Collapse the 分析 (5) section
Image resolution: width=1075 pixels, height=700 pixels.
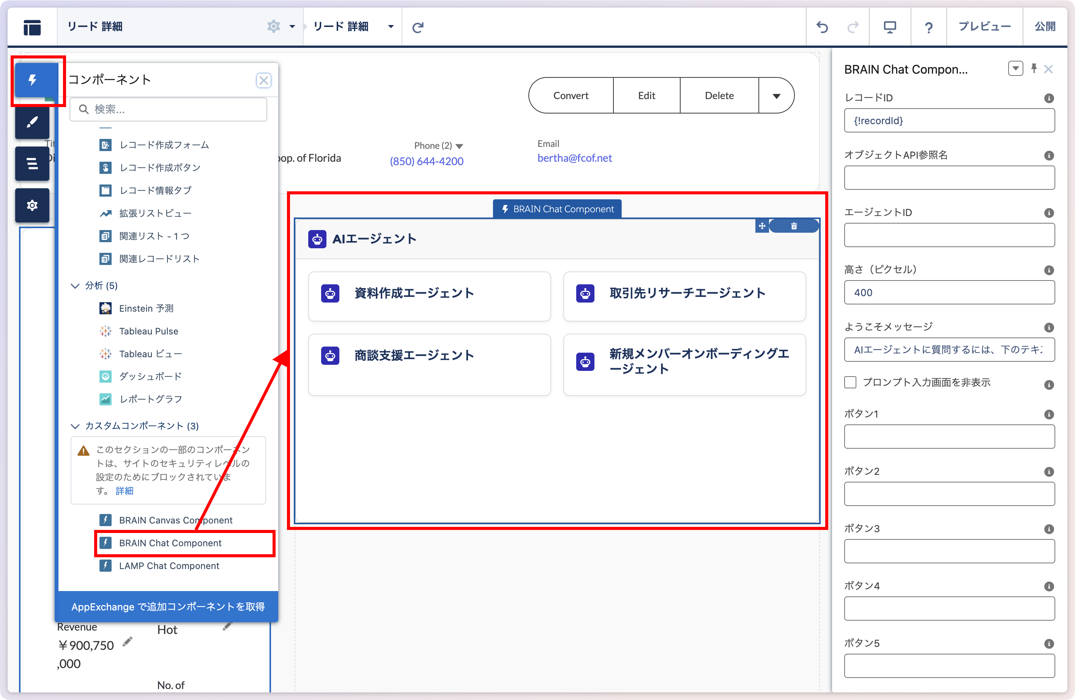point(75,286)
